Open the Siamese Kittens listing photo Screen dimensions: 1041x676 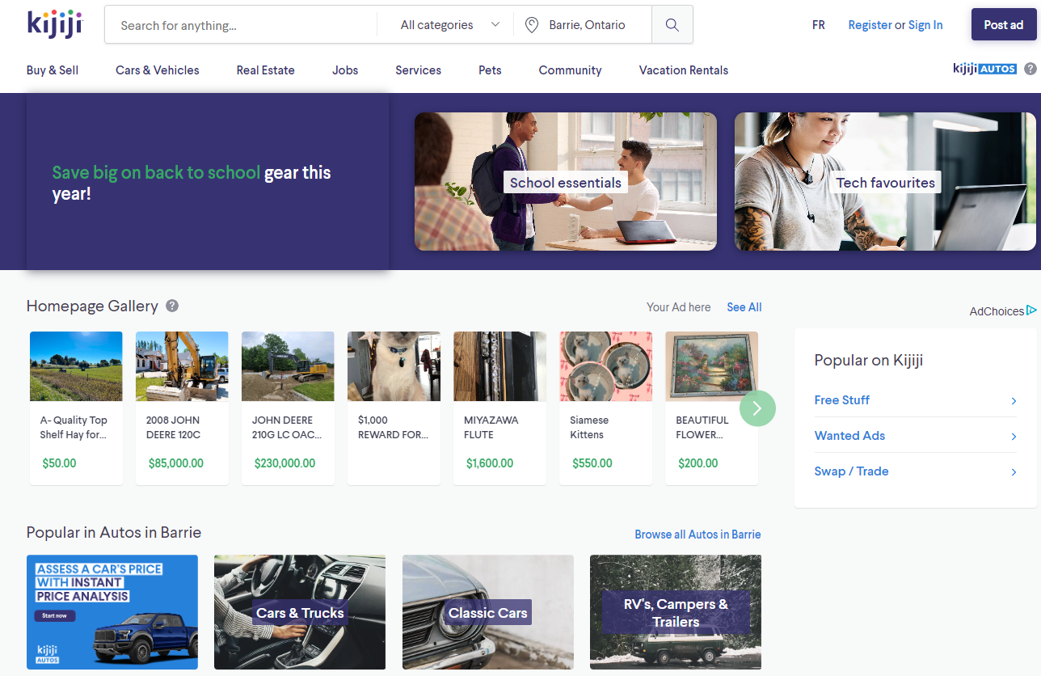tap(605, 366)
